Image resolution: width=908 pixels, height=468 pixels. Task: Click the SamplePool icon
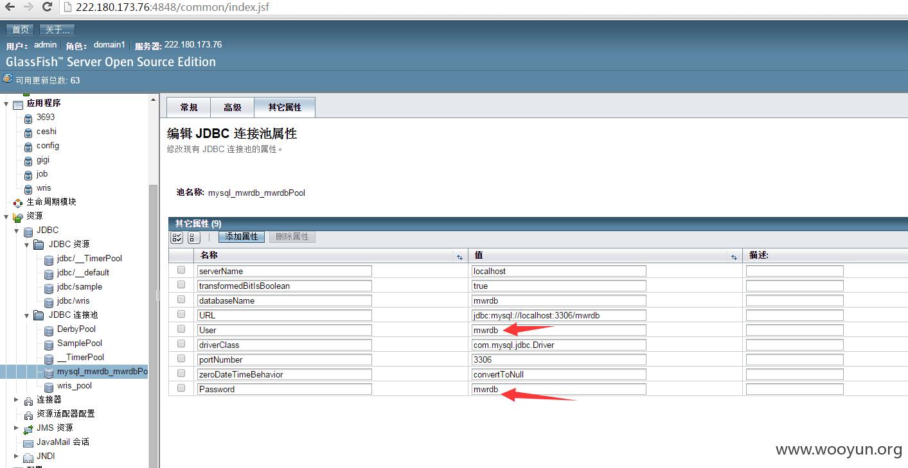(49, 344)
